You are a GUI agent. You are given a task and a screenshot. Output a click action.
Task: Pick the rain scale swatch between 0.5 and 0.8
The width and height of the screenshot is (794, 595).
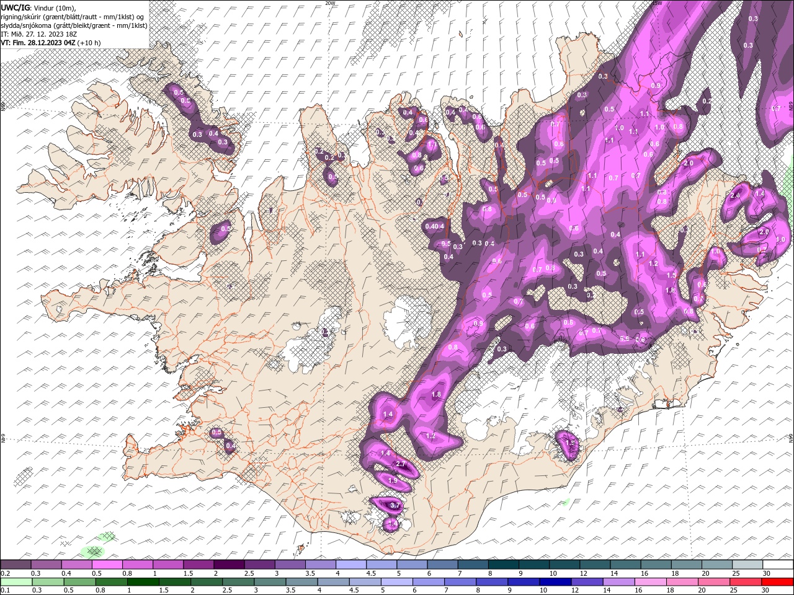[79, 582]
